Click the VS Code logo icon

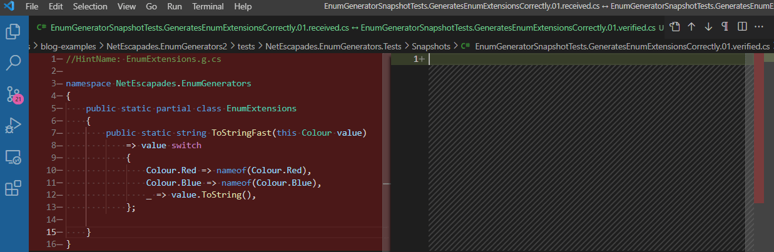point(9,7)
